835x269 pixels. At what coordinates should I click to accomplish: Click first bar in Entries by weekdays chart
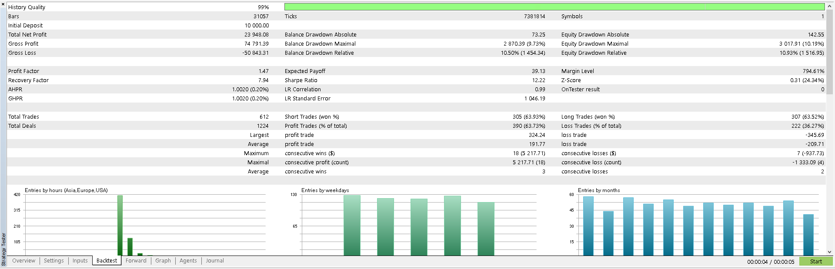click(x=352, y=225)
